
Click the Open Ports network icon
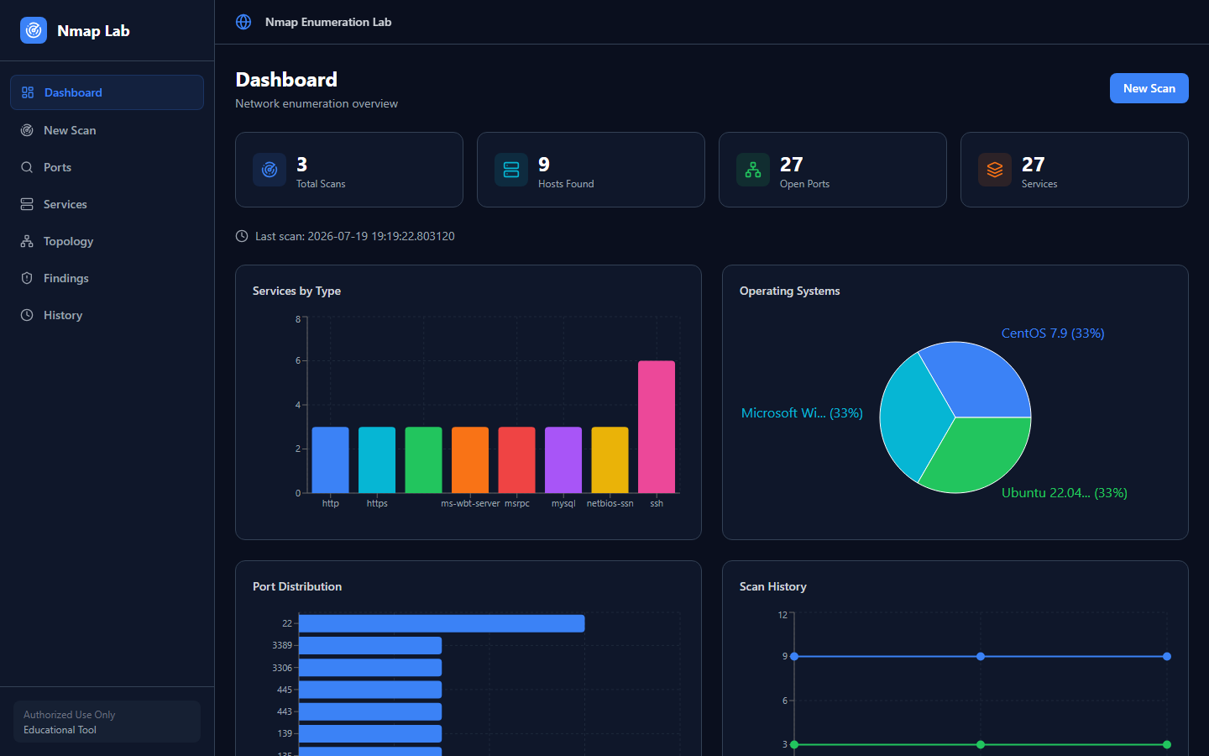[753, 170]
